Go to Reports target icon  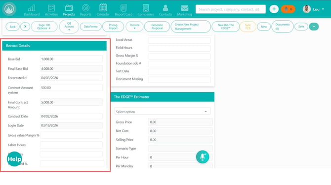(x=85, y=8)
